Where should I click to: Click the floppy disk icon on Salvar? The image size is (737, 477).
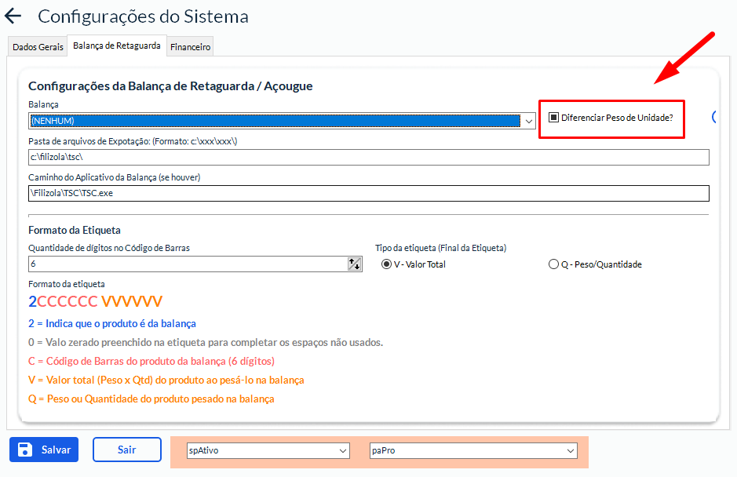[25, 450]
